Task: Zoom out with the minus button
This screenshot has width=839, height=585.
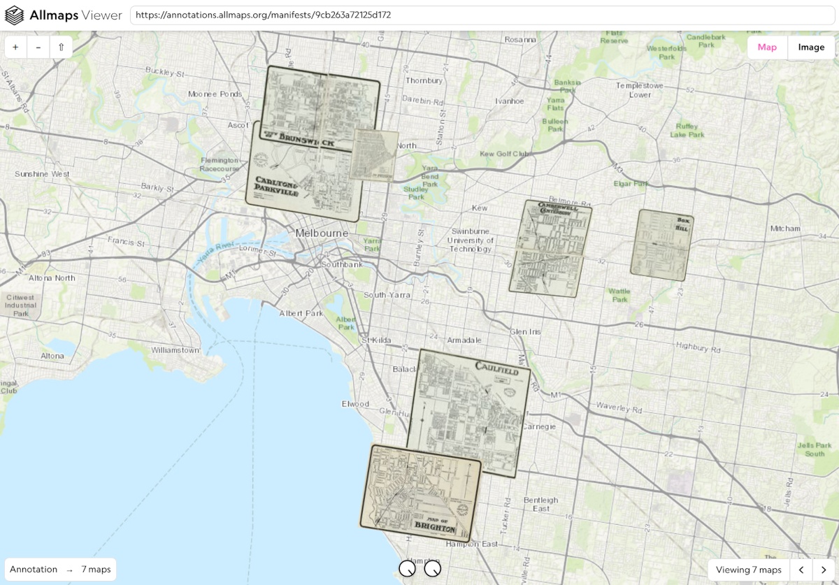Action: (x=38, y=48)
